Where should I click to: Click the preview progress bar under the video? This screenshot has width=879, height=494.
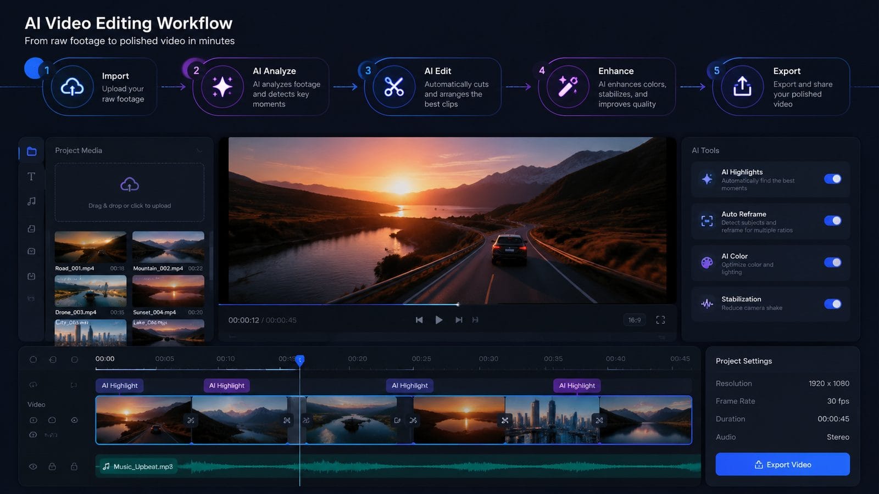[447, 304]
